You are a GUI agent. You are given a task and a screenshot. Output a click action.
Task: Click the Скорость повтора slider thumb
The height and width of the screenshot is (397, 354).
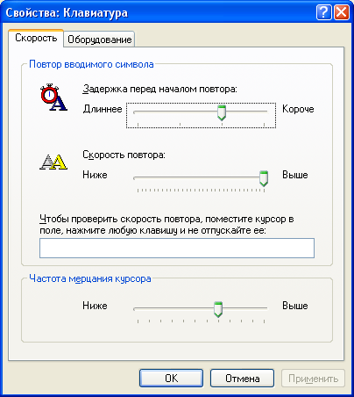point(264,178)
